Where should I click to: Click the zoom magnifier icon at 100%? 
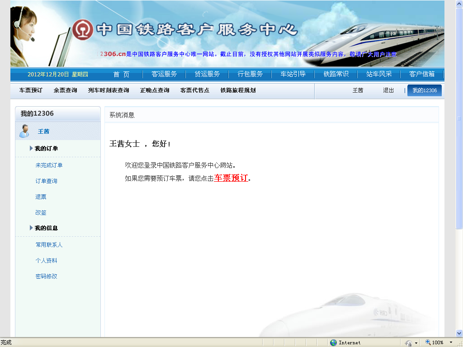[428, 342]
